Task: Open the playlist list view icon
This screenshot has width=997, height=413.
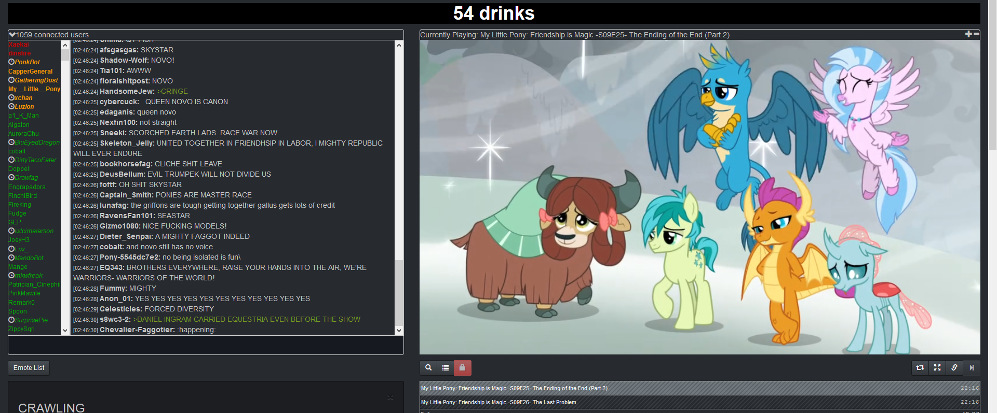Action: pos(446,368)
